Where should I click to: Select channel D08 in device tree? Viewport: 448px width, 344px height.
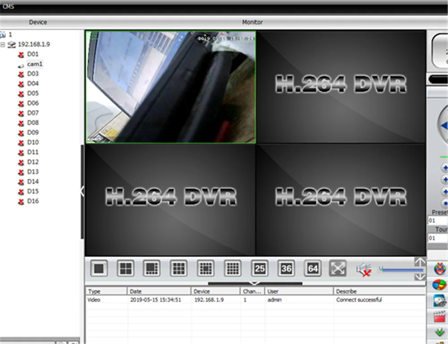point(33,123)
